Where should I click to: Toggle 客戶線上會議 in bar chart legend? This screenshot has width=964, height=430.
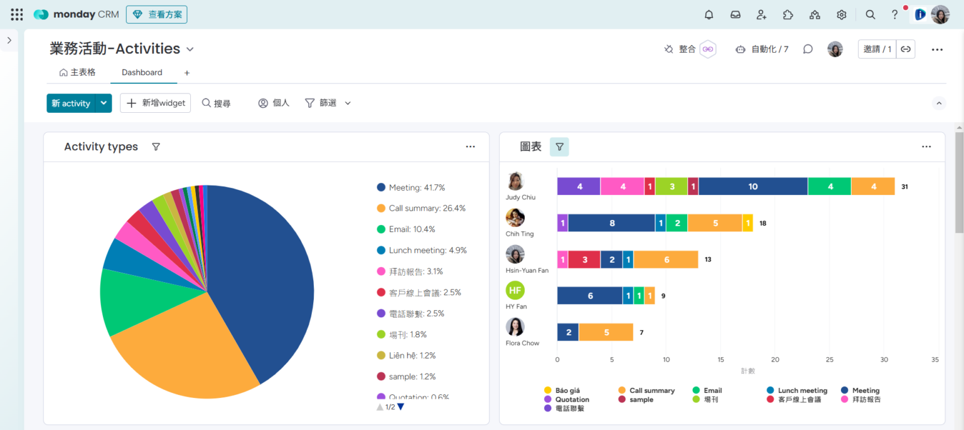pyautogui.click(x=794, y=399)
